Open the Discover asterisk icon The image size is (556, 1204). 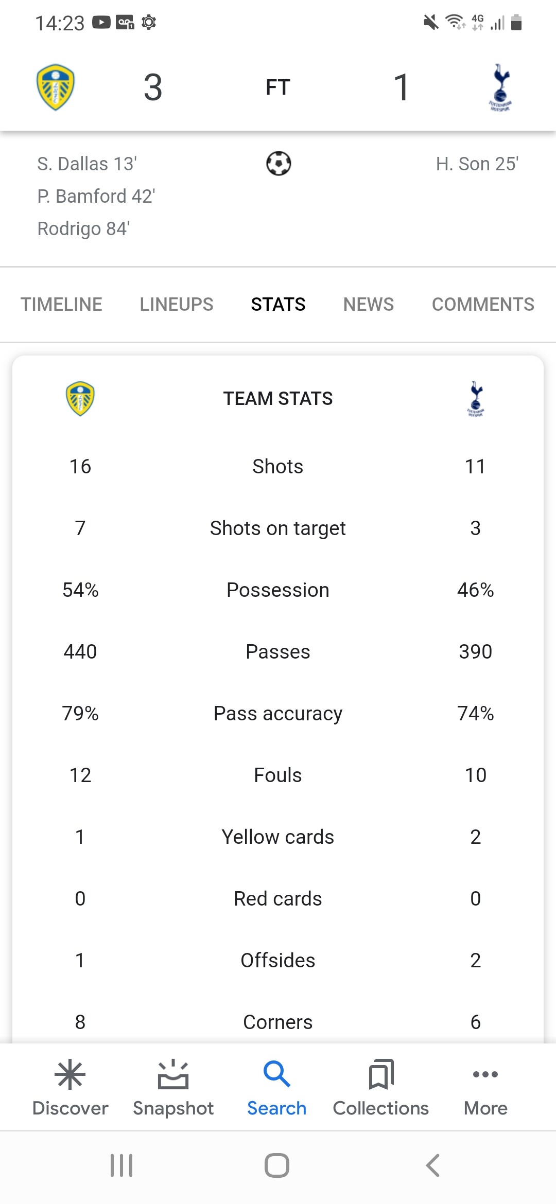click(x=70, y=1075)
